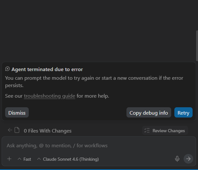Click the error icon beside Agent terminated
The width and height of the screenshot is (198, 170).
click(7, 69)
